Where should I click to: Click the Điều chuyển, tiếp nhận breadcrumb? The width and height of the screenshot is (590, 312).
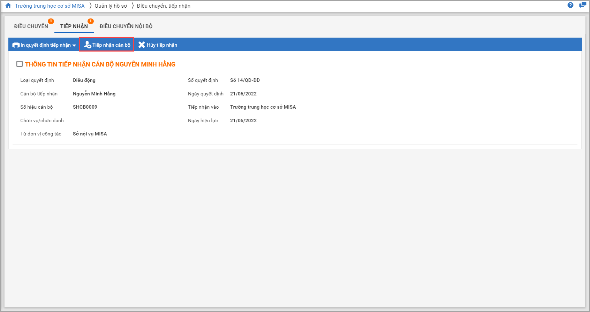tap(164, 6)
